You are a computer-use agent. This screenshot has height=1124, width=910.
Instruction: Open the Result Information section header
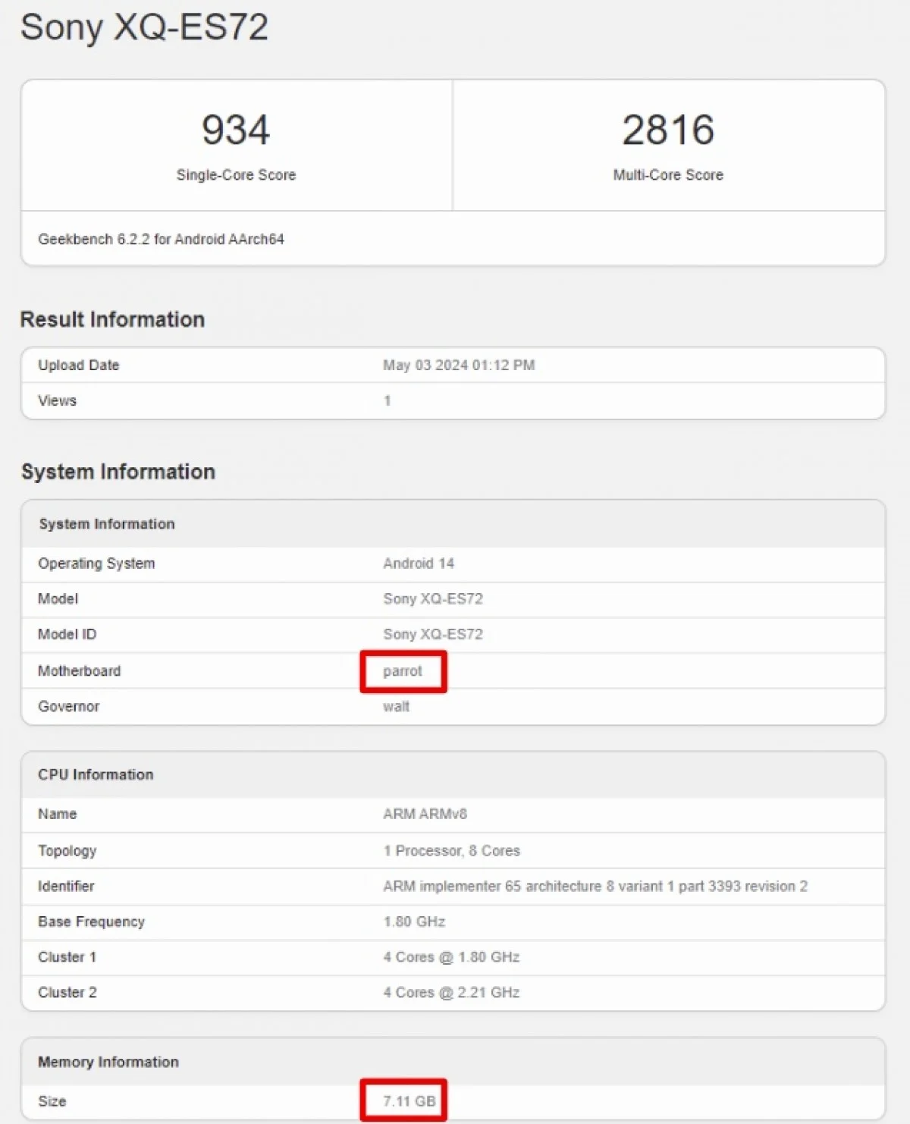[113, 319]
